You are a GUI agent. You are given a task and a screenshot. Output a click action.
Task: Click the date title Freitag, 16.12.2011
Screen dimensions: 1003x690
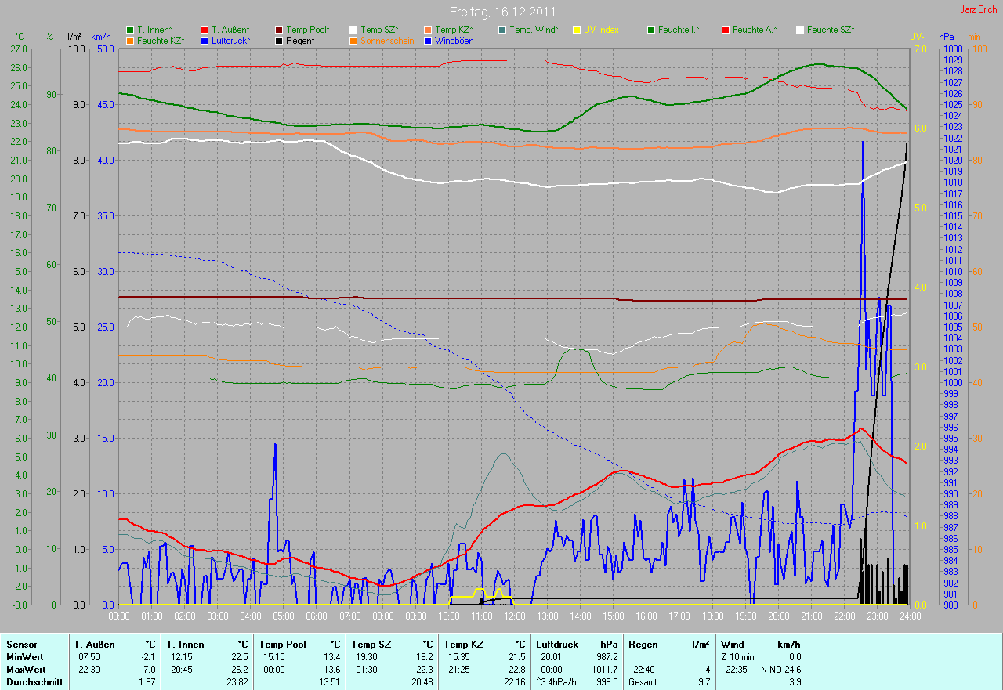pos(501,13)
